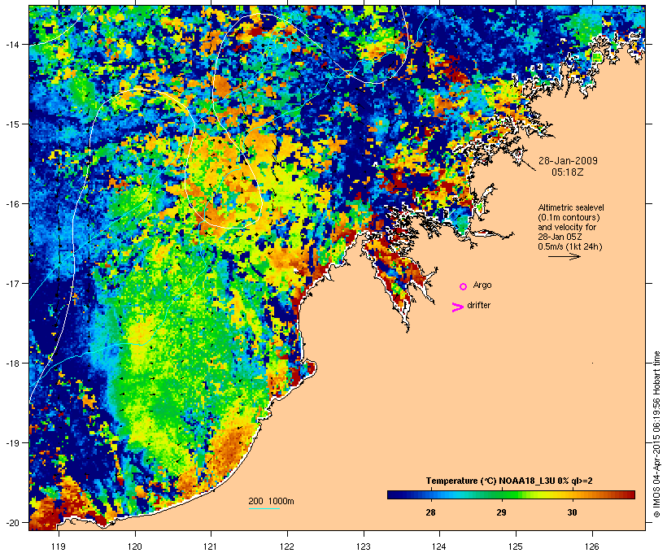Click the '0.5m/s (1kt 24h)' text

(570, 246)
